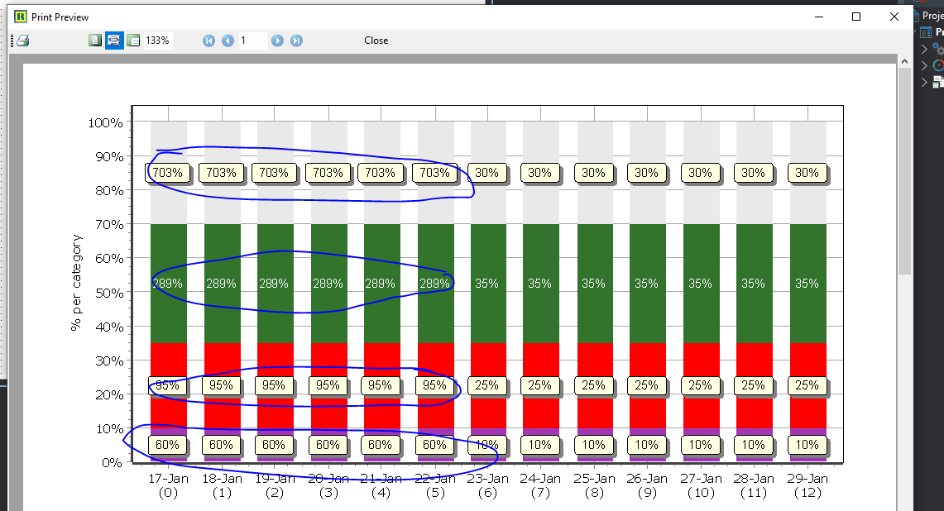The height and width of the screenshot is (511, 944).
Task: Click the 25% label on the 28-Jan bar
Action: (753, 385)
